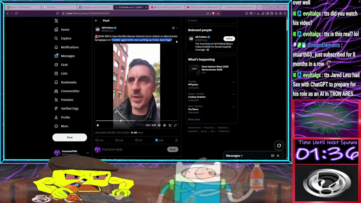Viewport: 361px width, 203px height.
Task: Enter video fullscreen mode
Action: coord(175,125)
